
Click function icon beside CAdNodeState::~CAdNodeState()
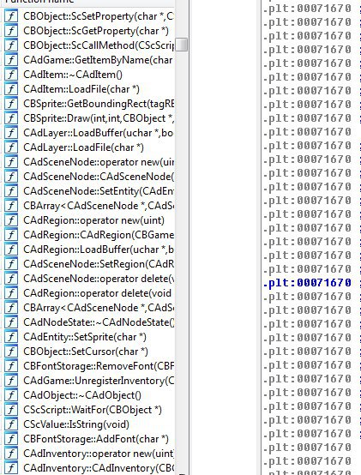click(x=11, y=322)
